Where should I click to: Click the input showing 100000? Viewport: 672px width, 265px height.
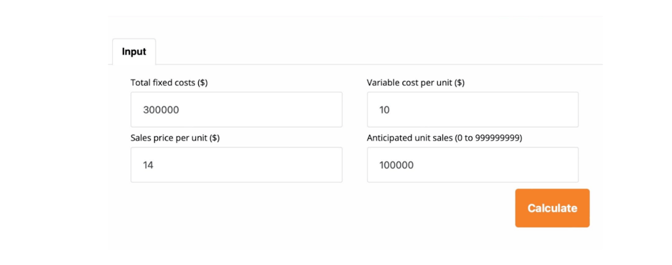[x=472, y=165]
